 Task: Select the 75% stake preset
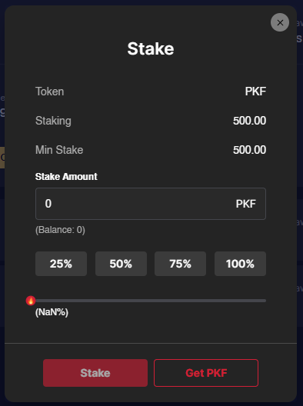180,264
